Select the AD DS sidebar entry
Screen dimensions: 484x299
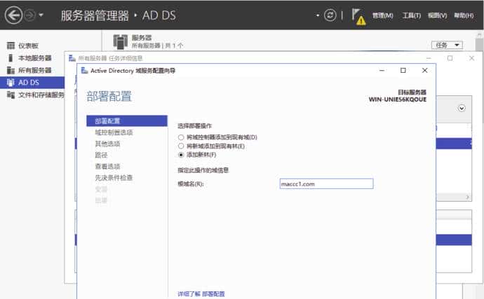pos(32,83)
